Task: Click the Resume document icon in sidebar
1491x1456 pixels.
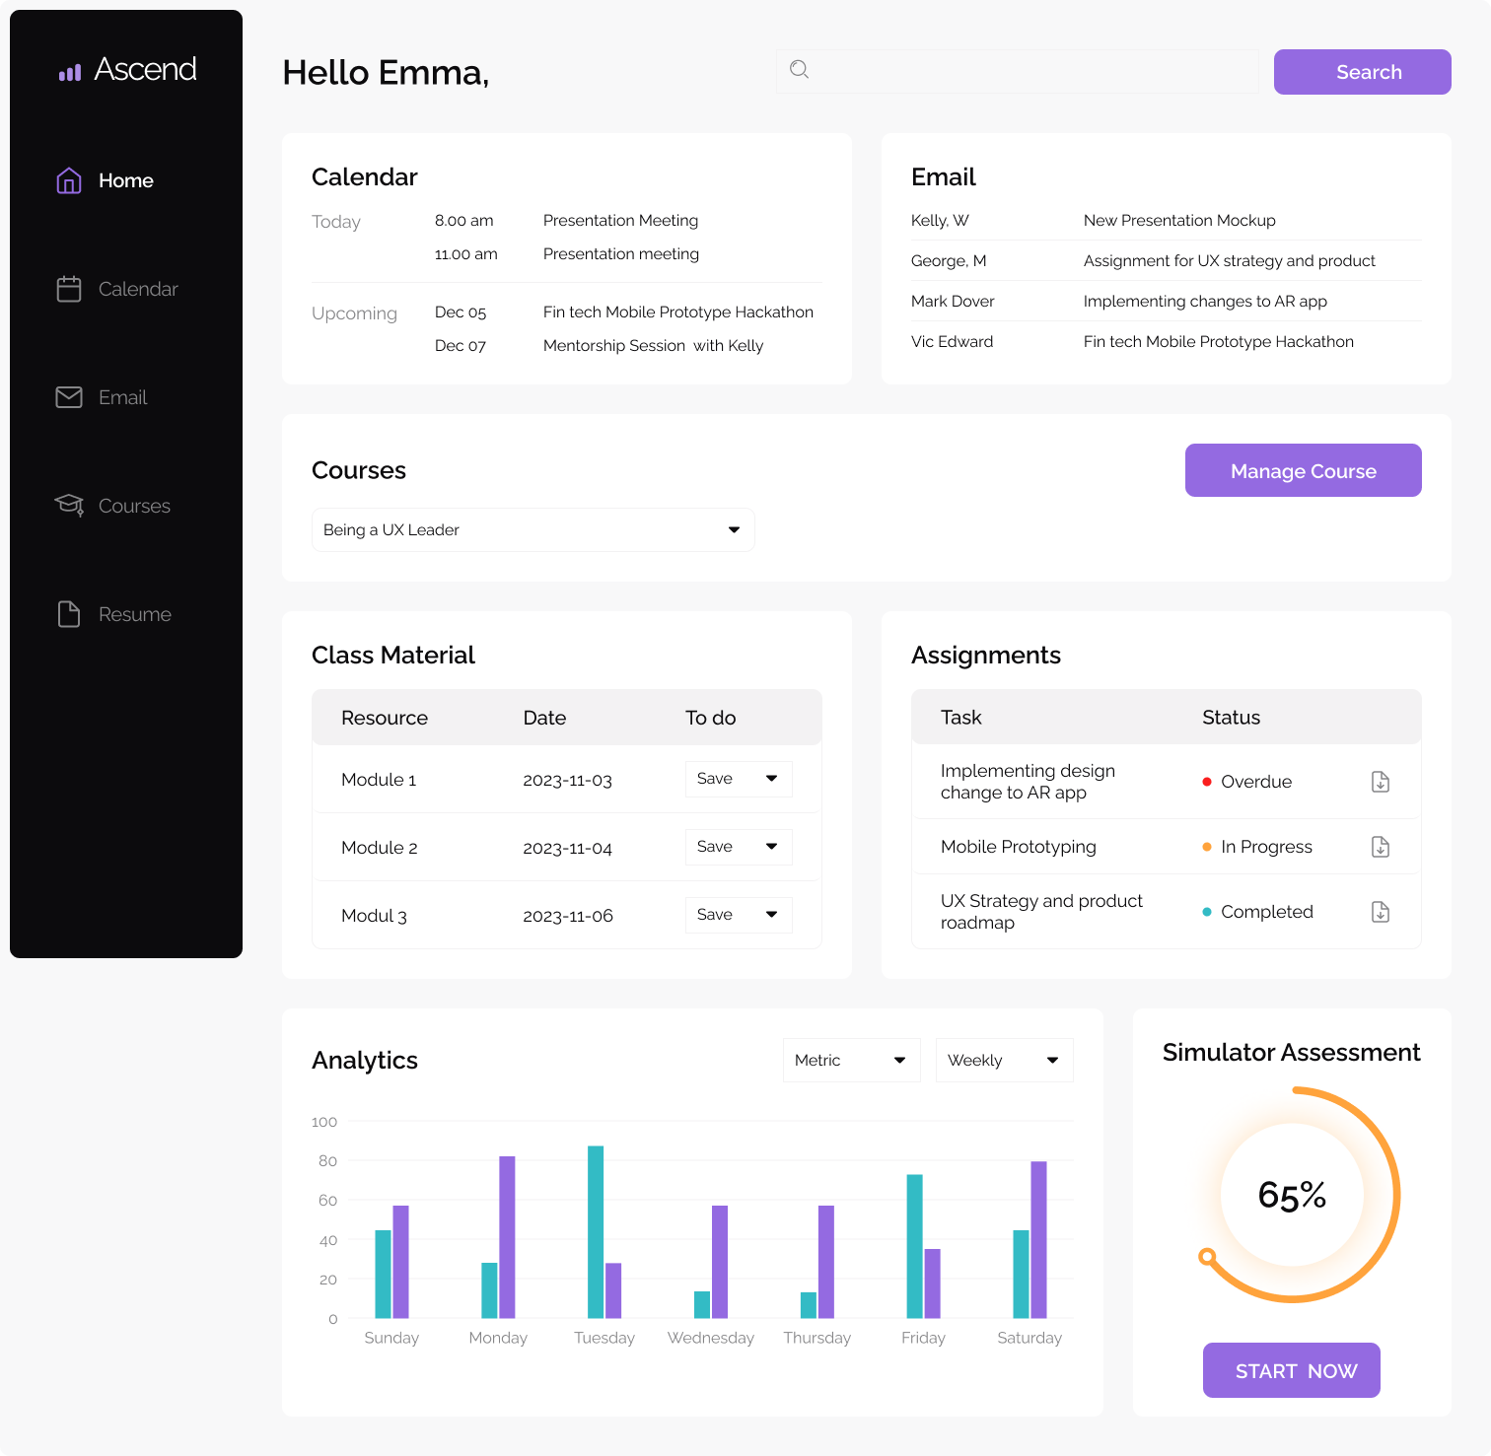Action: click(69, 614)
